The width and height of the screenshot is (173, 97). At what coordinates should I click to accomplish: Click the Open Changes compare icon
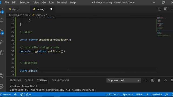tap(159, 9)
